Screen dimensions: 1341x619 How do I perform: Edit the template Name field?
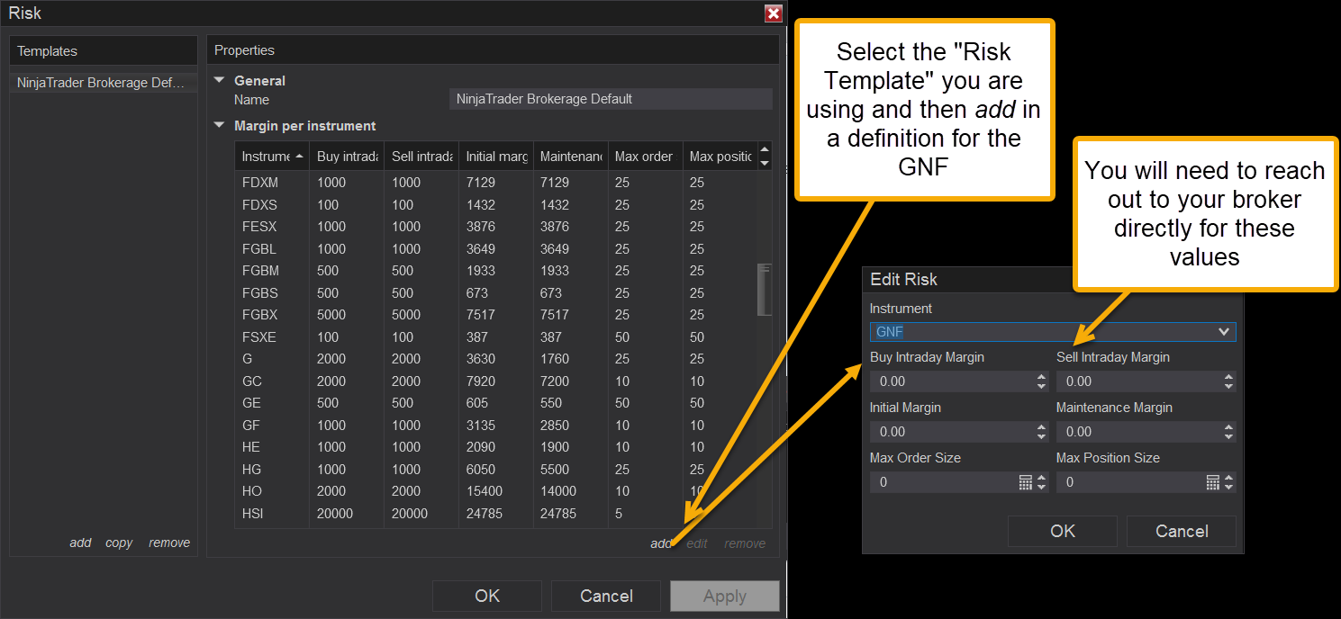click(x=611, y=99)
